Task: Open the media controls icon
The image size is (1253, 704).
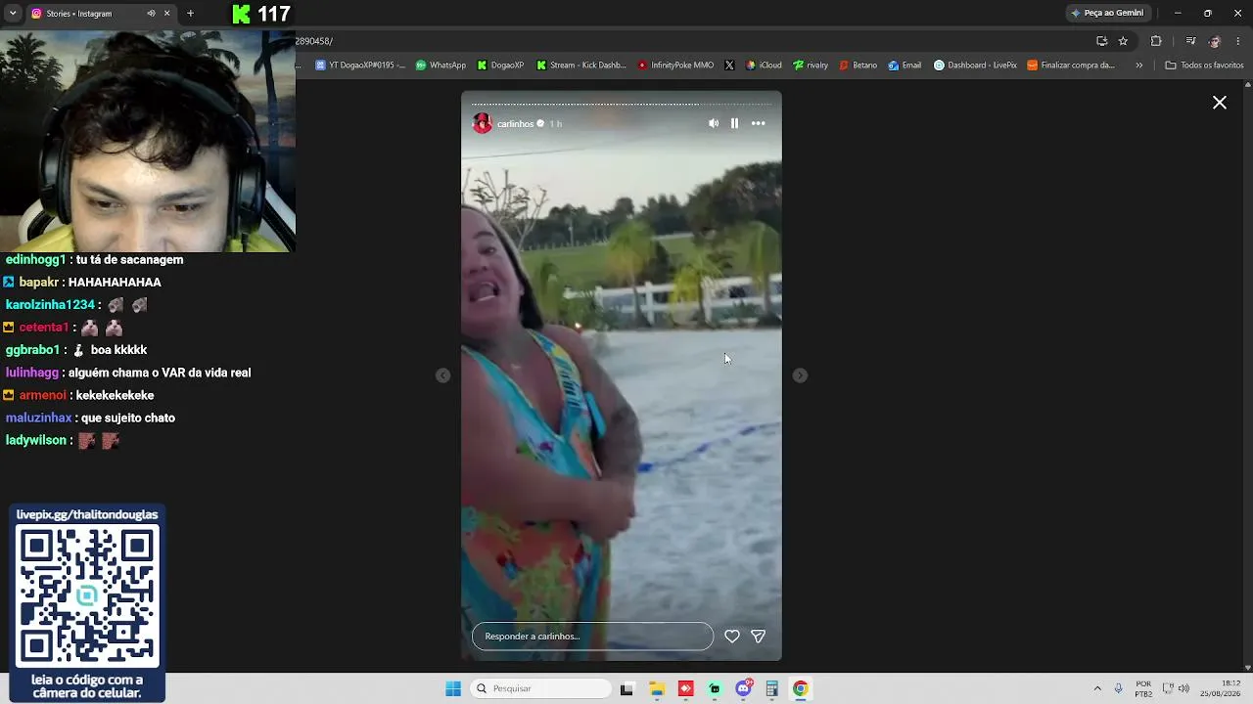Action: coord(1190,41)
